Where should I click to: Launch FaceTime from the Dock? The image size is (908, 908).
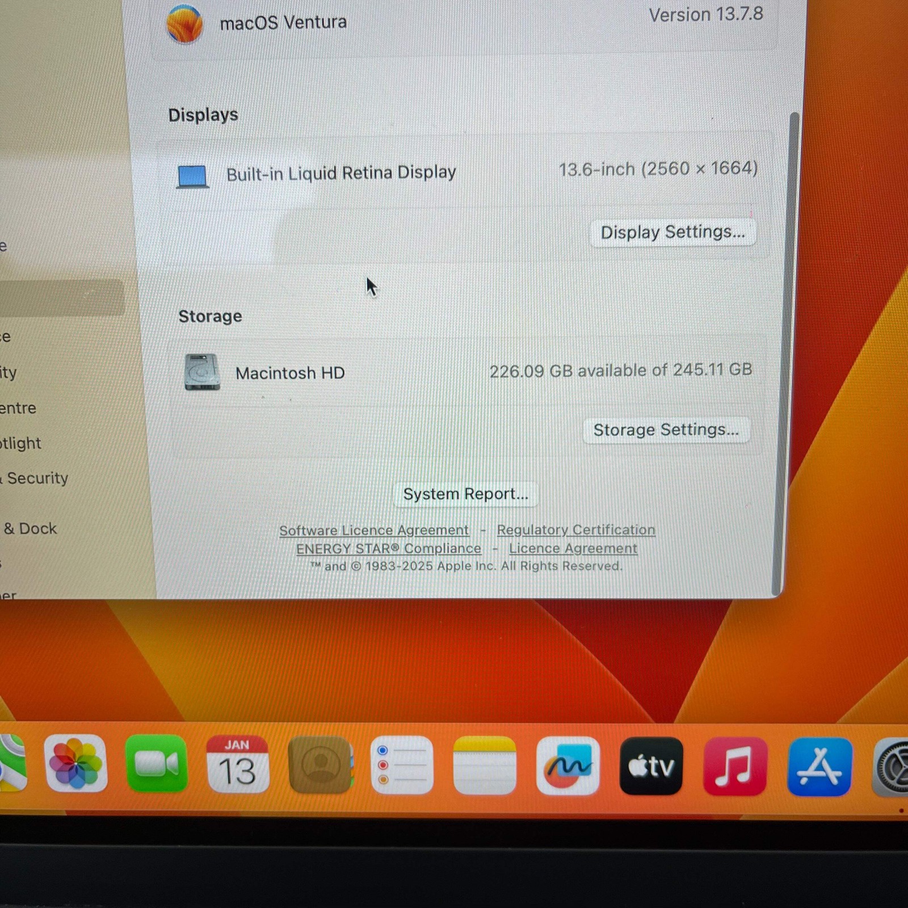[157, 764]
